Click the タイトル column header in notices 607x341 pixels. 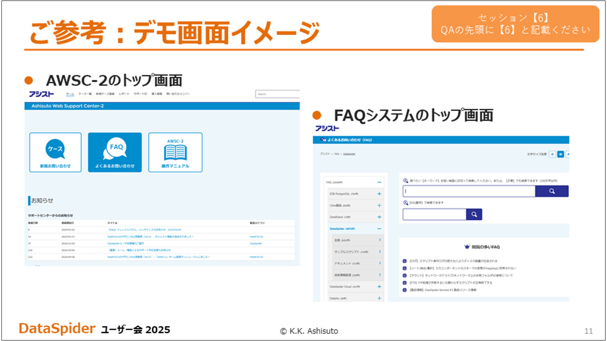(x=112, y=223)
